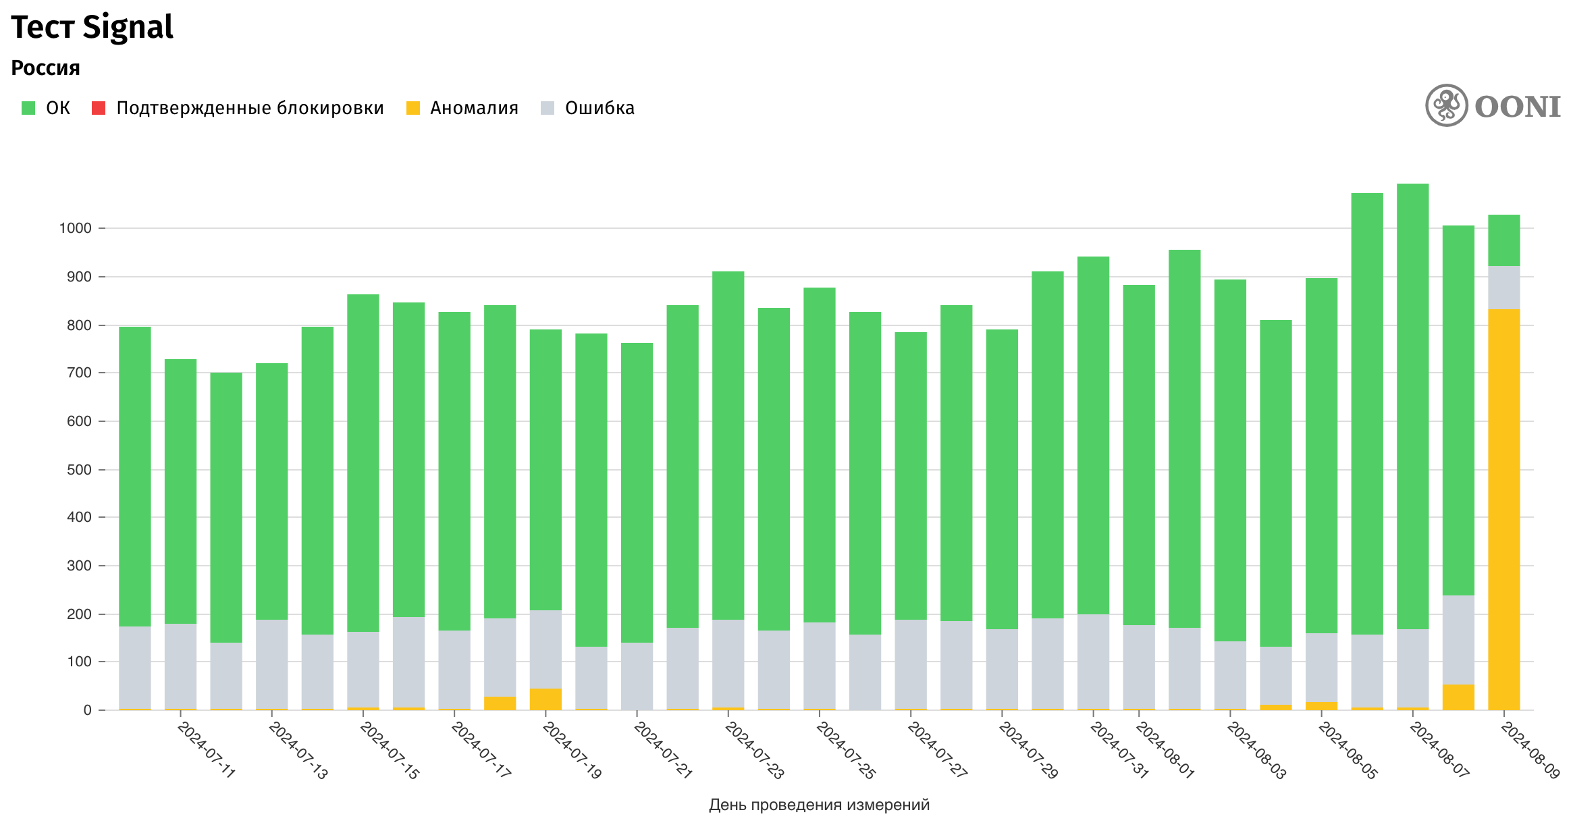Select the yellow anomaly segment of the 2024-08-09 bar

(1504, 510)
